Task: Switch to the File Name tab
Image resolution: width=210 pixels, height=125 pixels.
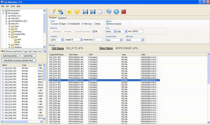Action: (x=53, y=18)
